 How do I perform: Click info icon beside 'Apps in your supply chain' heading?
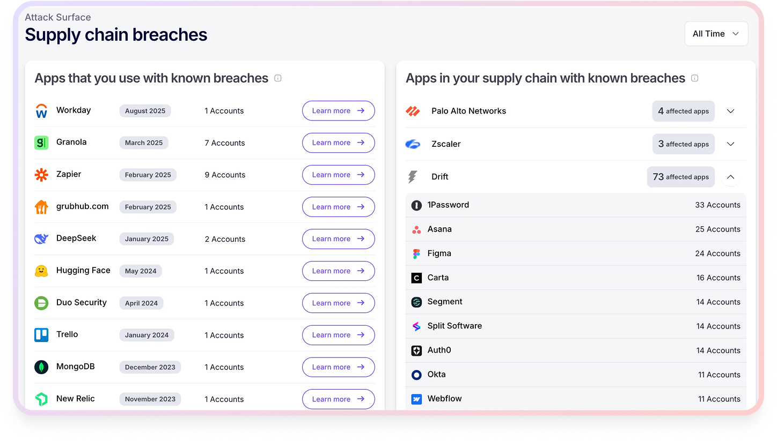695,78
